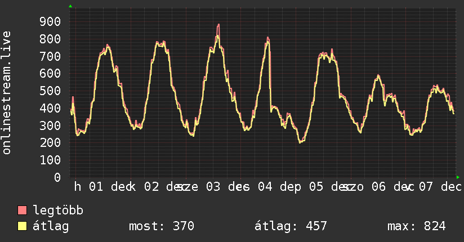Click the vertical axis title onlinestream.live

pos(7,93)
